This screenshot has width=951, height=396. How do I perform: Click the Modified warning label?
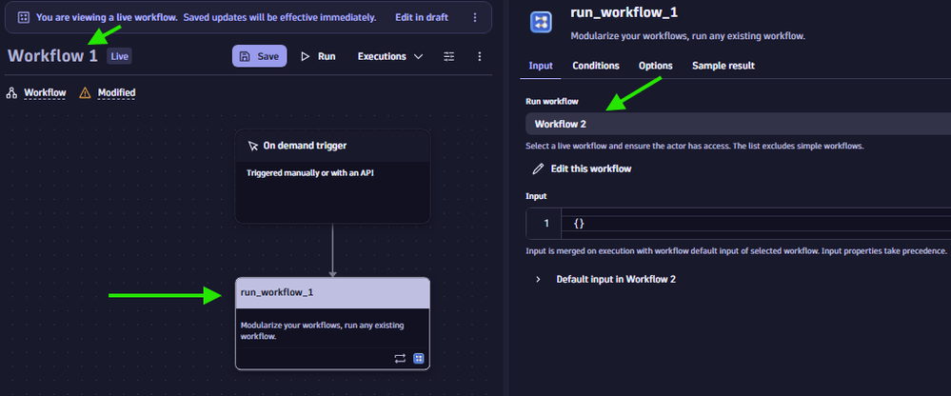[x=116, y=92]
